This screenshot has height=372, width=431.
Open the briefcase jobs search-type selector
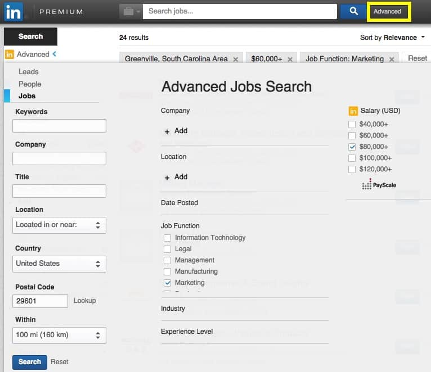[x=131, y=12]
